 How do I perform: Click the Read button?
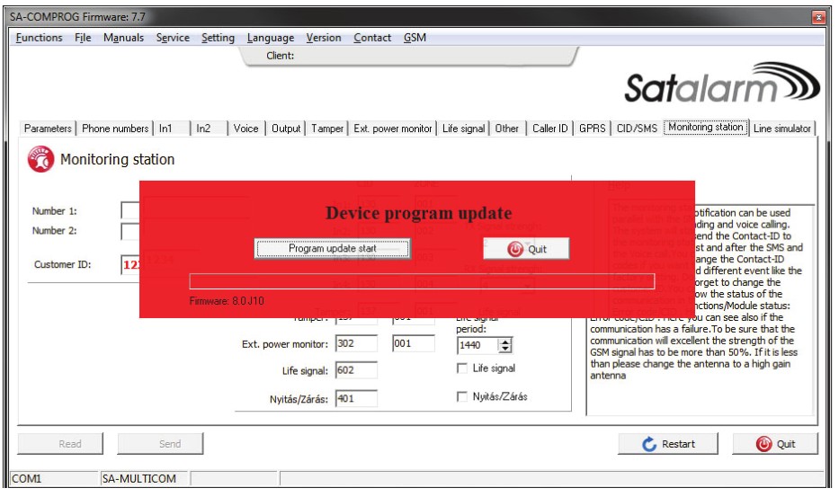pyautogui.click(x=60, y=443)
